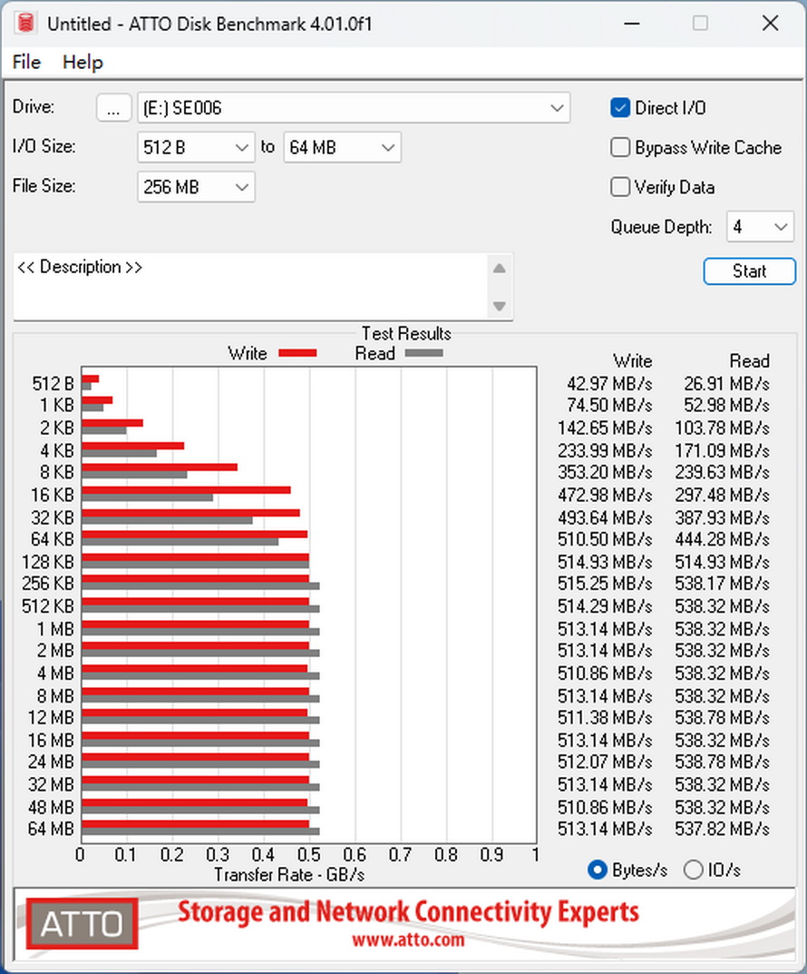Minimize the ATTO Disk Benchmark window

[x=630, y=24]
